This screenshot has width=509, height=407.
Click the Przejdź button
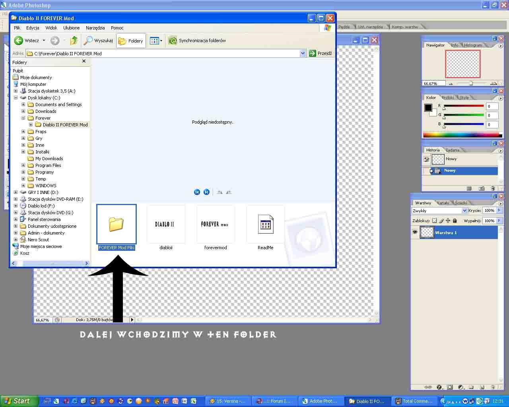point(321,53)
